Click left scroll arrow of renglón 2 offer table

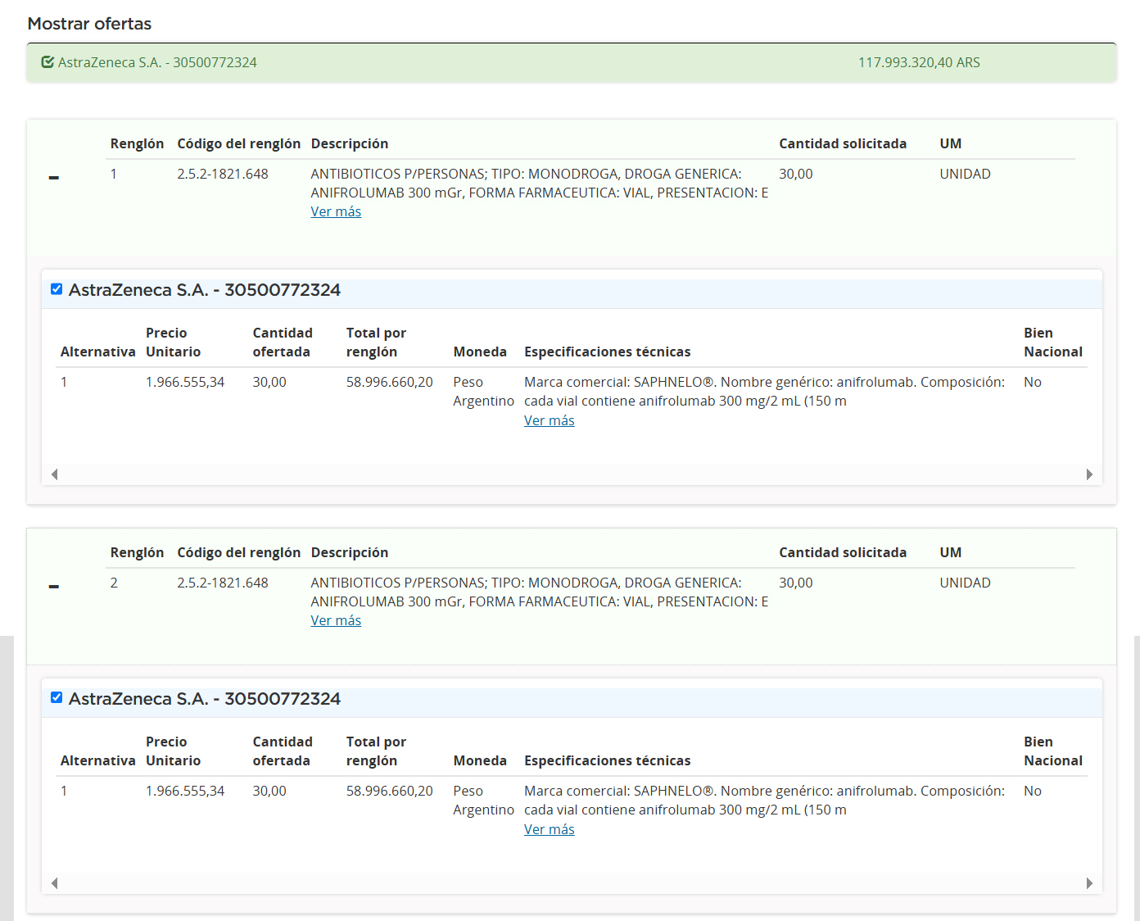click(x=54, y=883)
